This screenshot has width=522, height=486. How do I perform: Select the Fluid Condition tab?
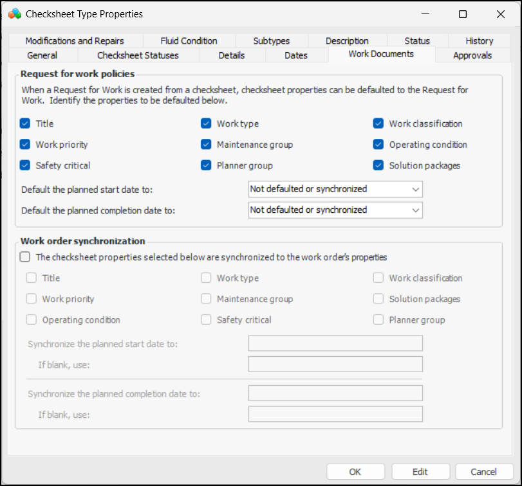189,40
